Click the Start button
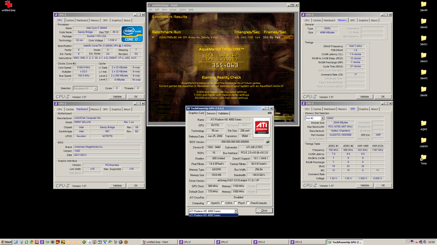The height and width of the screenshot is (245, 437). tap(6, 242)
